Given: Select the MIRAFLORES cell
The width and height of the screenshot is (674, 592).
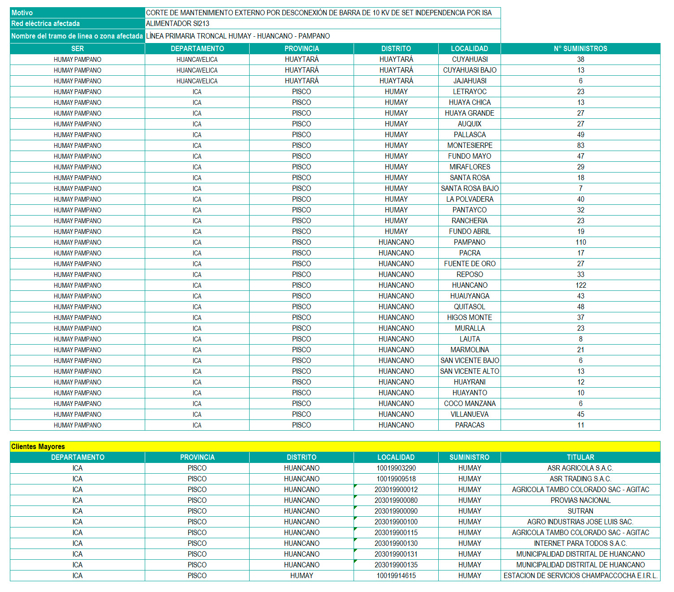Looking at the screenshot, I should click(470, 167).
